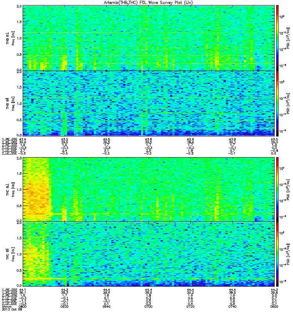Click the yellow high-power burst in the THC B⊥ spectrogram
Screen dimensions: 293x312
click(x=37, y=190)
